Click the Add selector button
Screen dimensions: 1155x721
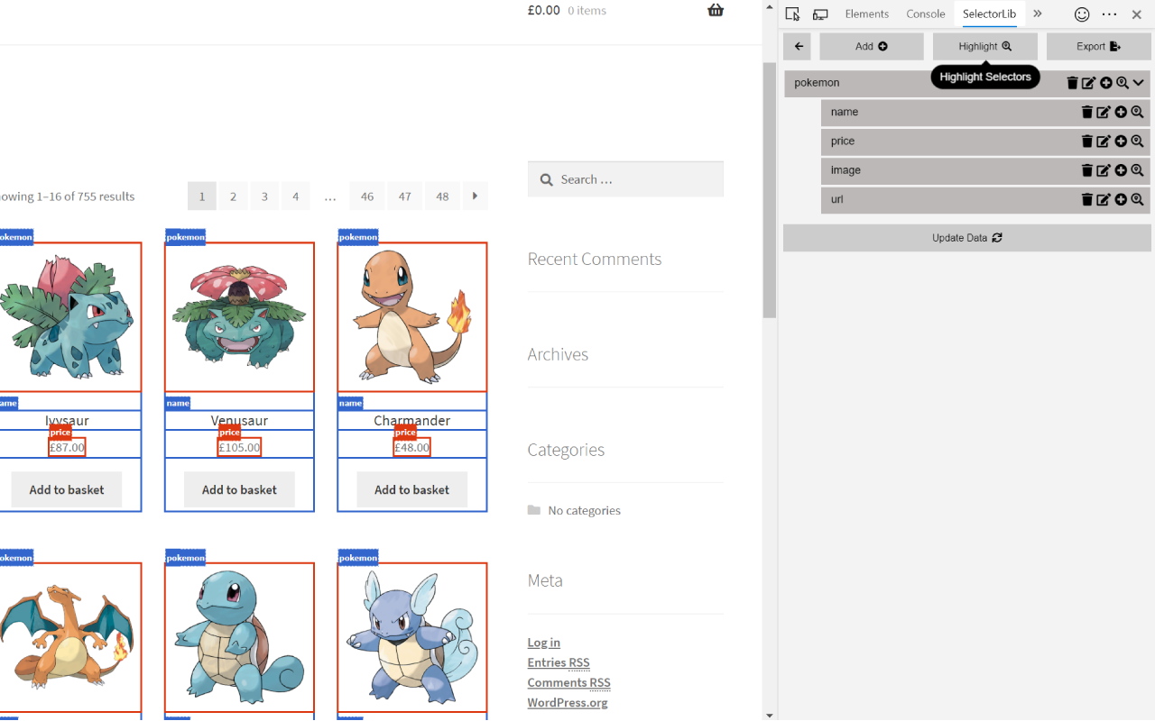coord(872,47)
